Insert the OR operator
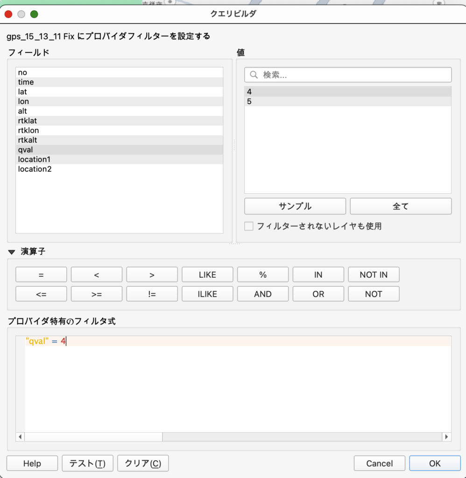Image resolution: width=466 pixels, height=478 pixels. coord(318,294)
